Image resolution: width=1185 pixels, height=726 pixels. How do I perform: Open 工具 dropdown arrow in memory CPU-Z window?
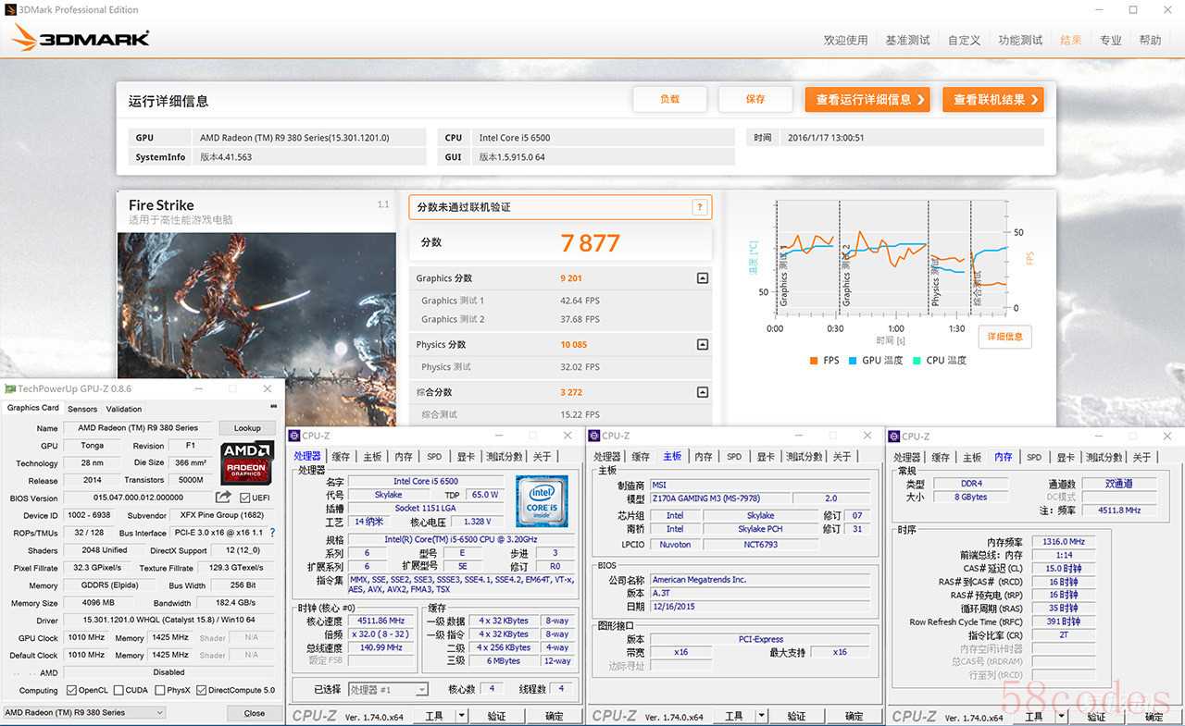(x=1062, y=716)
